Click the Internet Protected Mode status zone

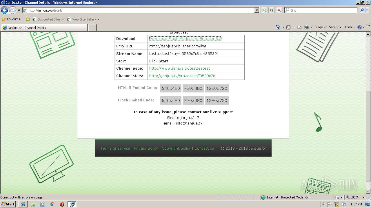(285, 197)
